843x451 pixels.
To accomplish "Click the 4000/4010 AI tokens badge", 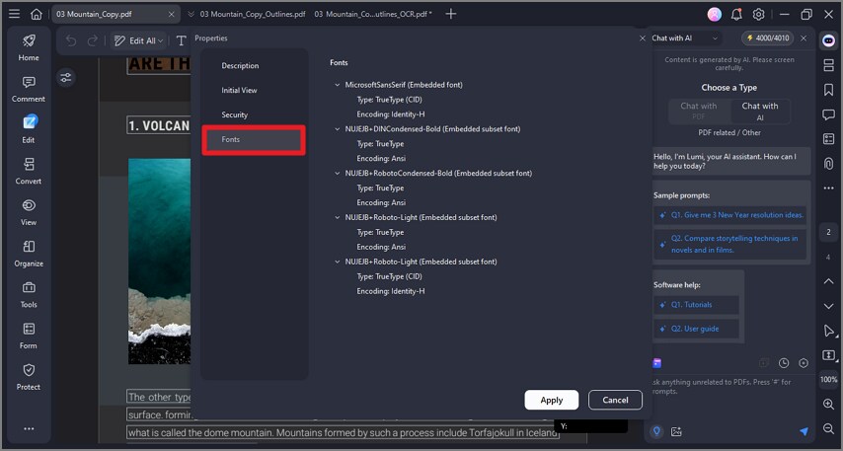I will 768,38.
